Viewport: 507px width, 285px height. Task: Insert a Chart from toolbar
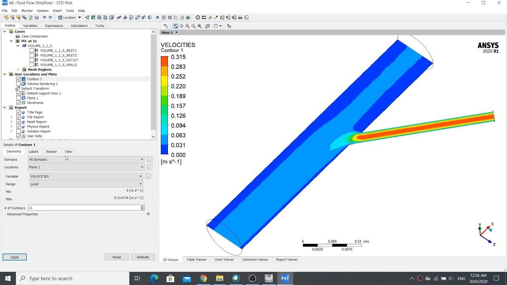(176, 17)
